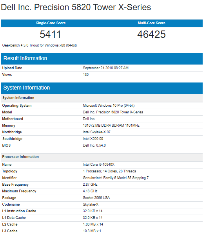The height and width of the screenshot is (233, 205).
Task: Select the Codename label
Action: [x=11, y=204]
